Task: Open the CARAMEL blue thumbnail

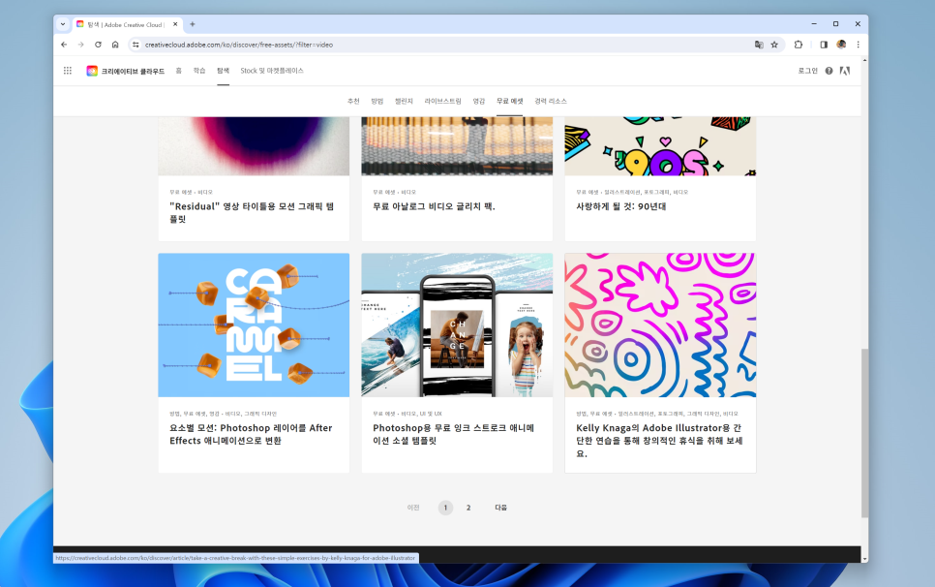Action: [254, 325]
